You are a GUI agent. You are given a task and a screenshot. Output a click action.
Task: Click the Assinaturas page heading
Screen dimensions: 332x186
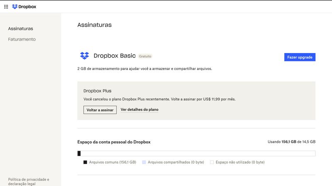point(94,25)
